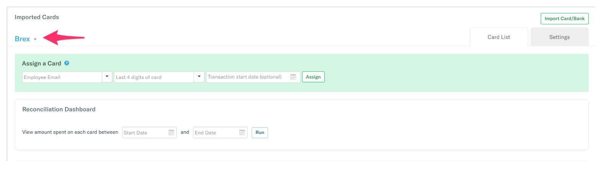Switch to the Settings tab

coord(559,37)
